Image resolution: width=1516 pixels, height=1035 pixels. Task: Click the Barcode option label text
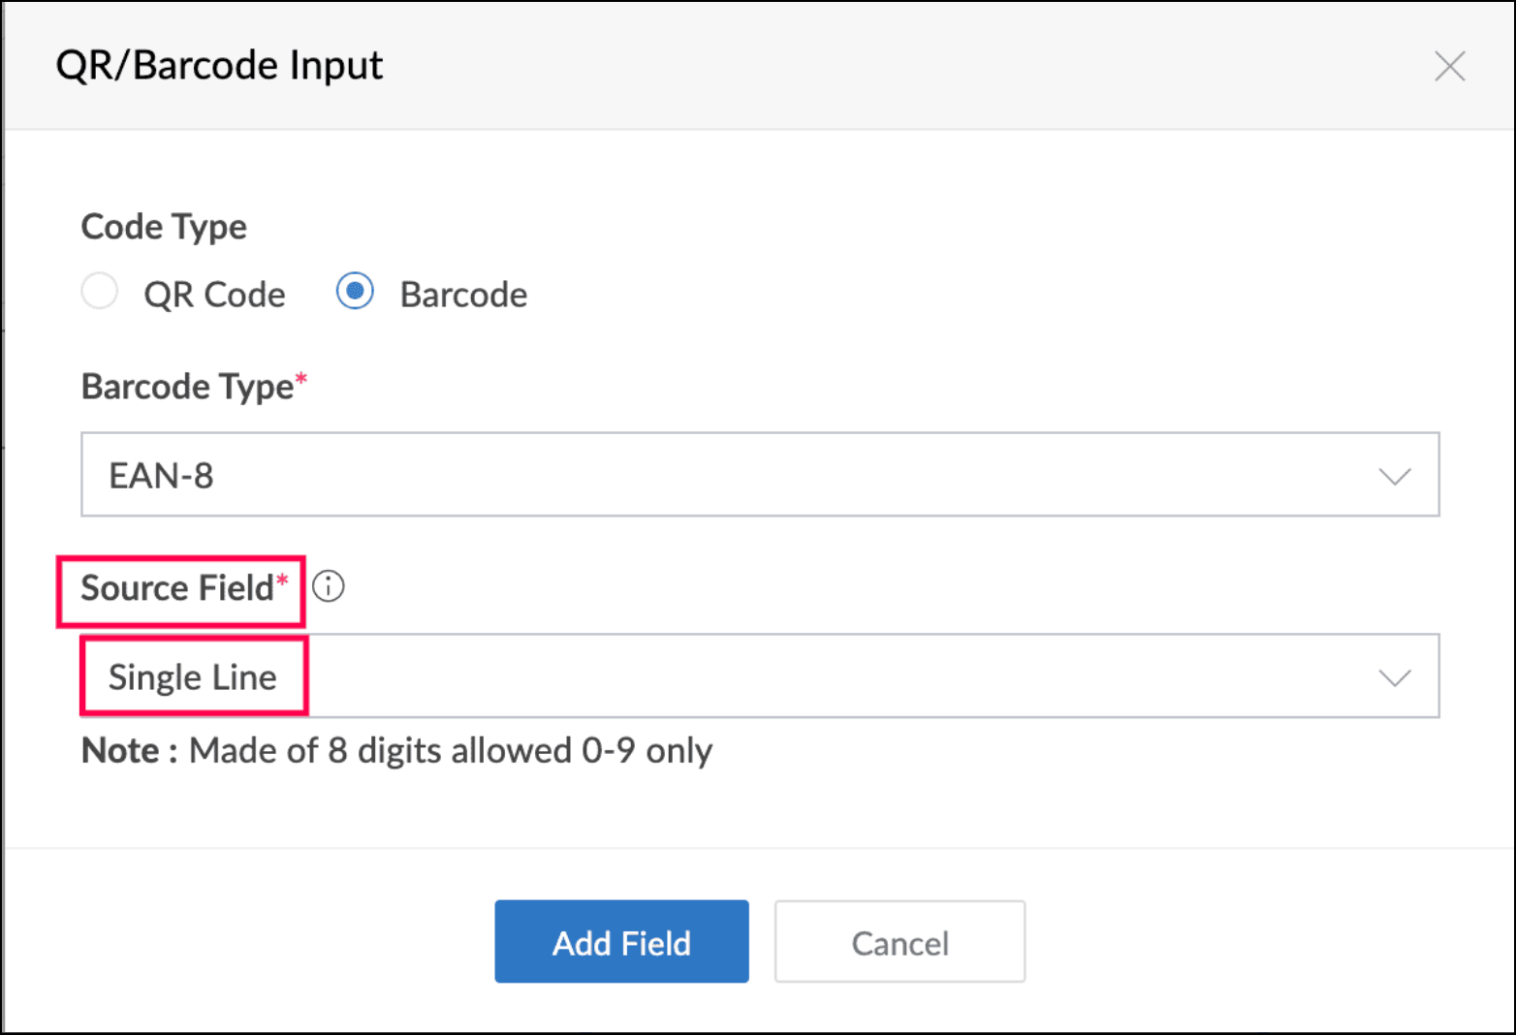[463, 295]
